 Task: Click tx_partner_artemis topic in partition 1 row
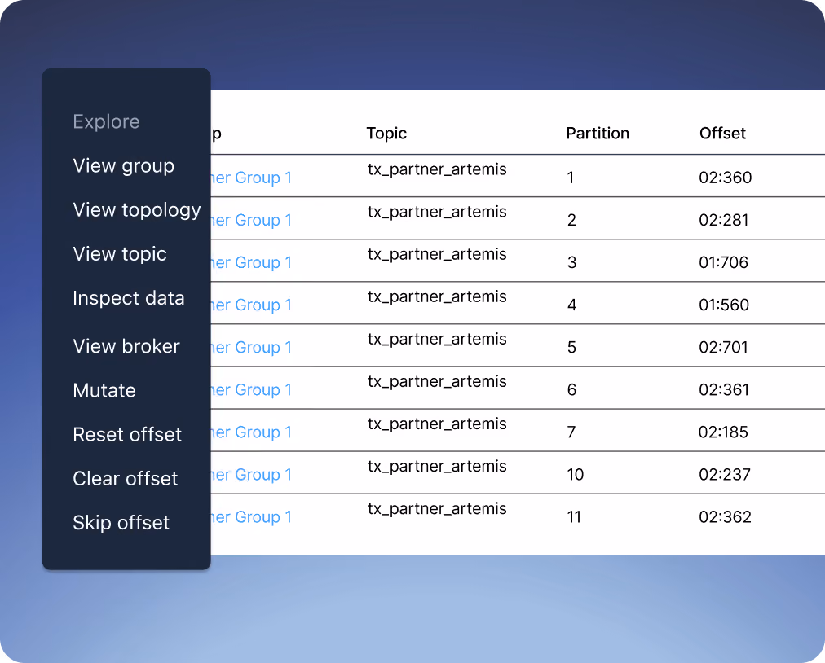437,170
